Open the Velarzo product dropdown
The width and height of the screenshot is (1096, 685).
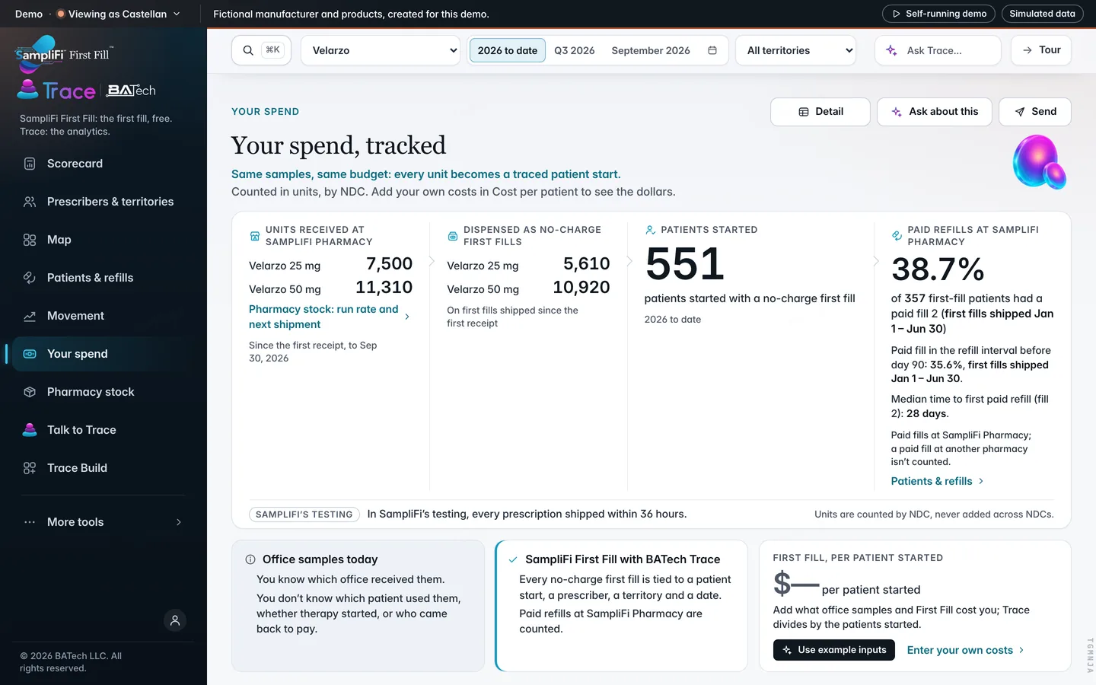coord(381,50)
